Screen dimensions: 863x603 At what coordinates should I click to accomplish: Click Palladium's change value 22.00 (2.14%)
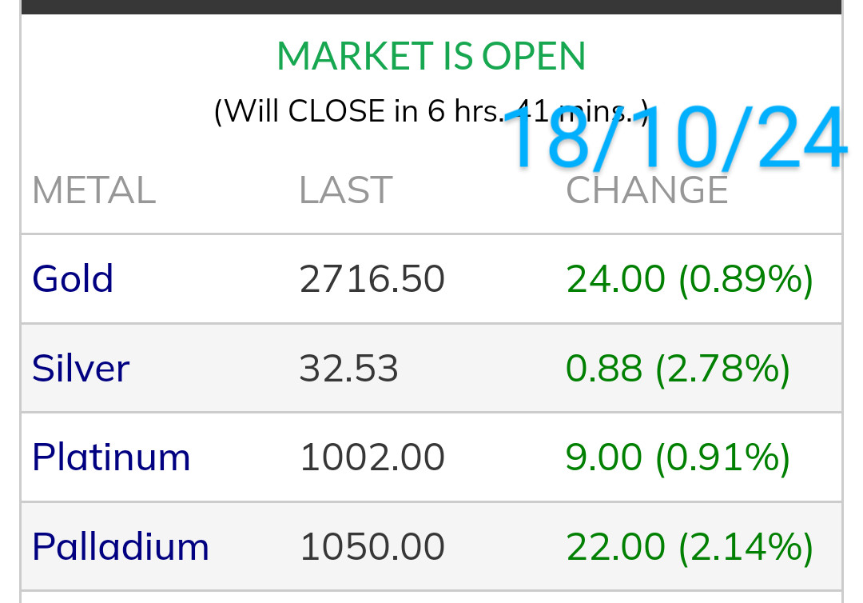690,547
